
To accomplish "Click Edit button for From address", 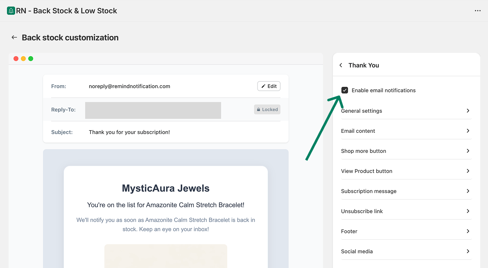I will (x=269, y=86).
